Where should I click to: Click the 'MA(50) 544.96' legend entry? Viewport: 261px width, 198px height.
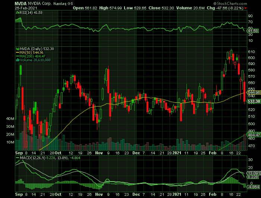point(31,53)
